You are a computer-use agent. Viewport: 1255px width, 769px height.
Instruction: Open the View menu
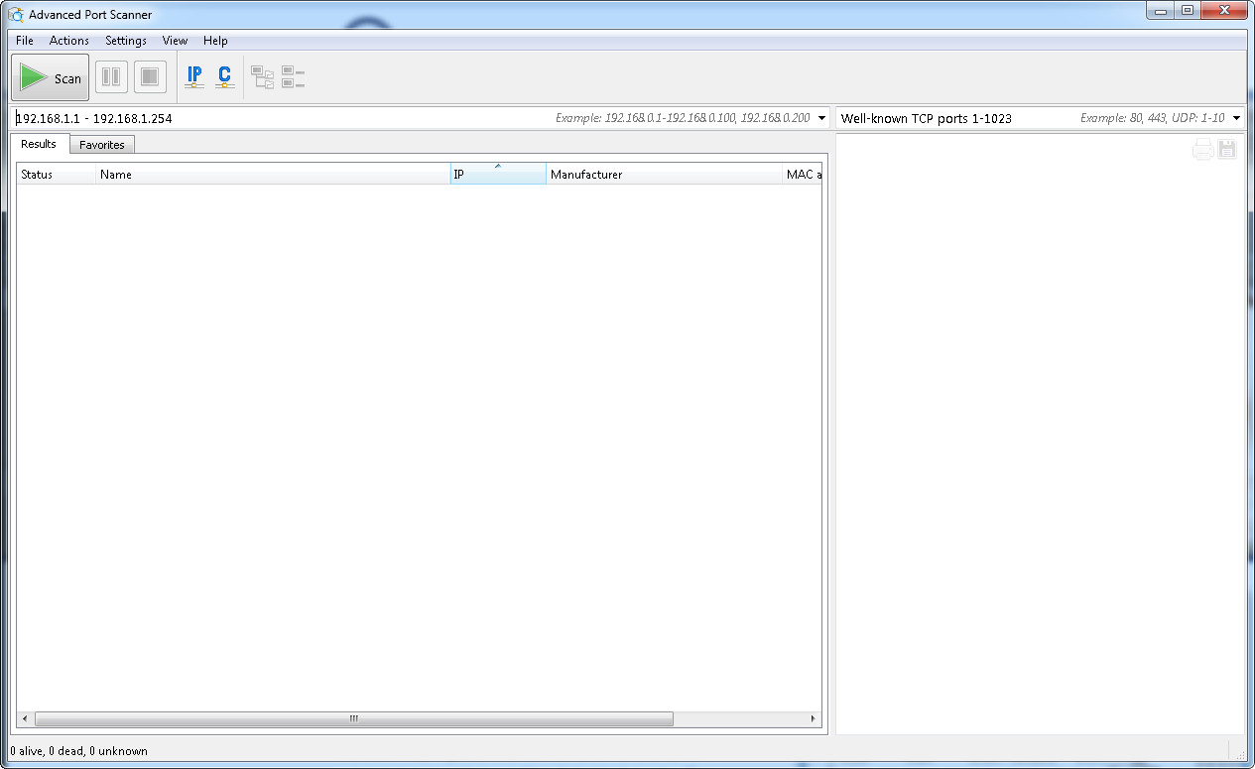[x=175, y=41]
